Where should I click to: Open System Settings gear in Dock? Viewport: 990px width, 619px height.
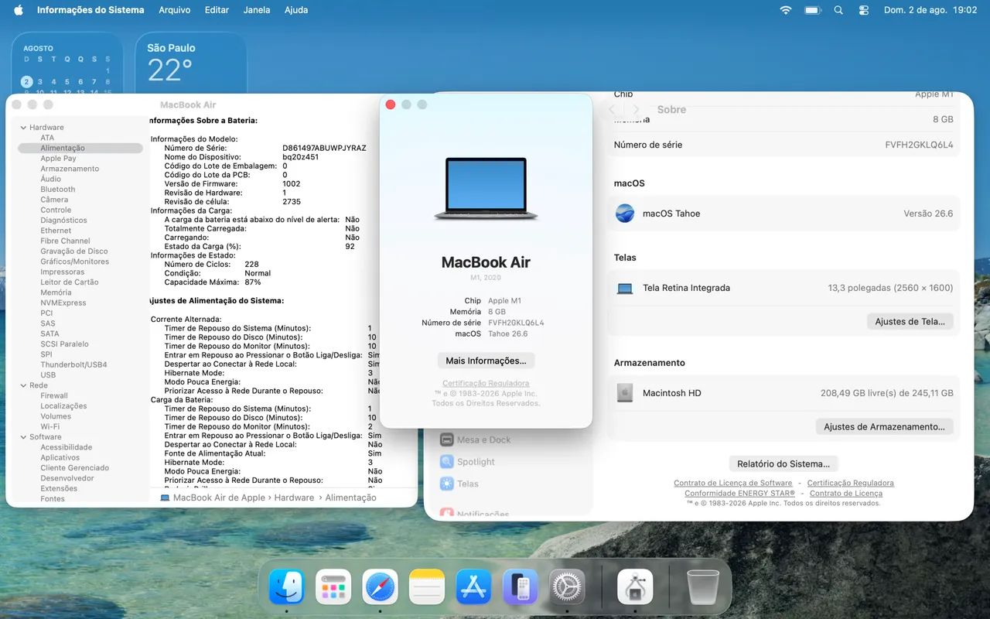click(568, 587)
